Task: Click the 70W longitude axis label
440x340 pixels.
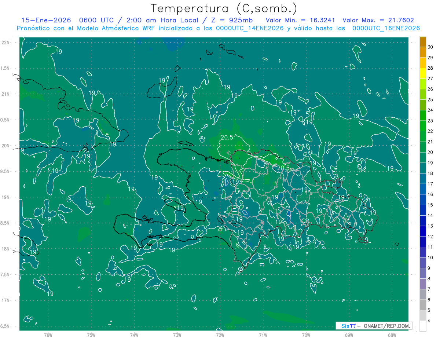Action: 306,335
